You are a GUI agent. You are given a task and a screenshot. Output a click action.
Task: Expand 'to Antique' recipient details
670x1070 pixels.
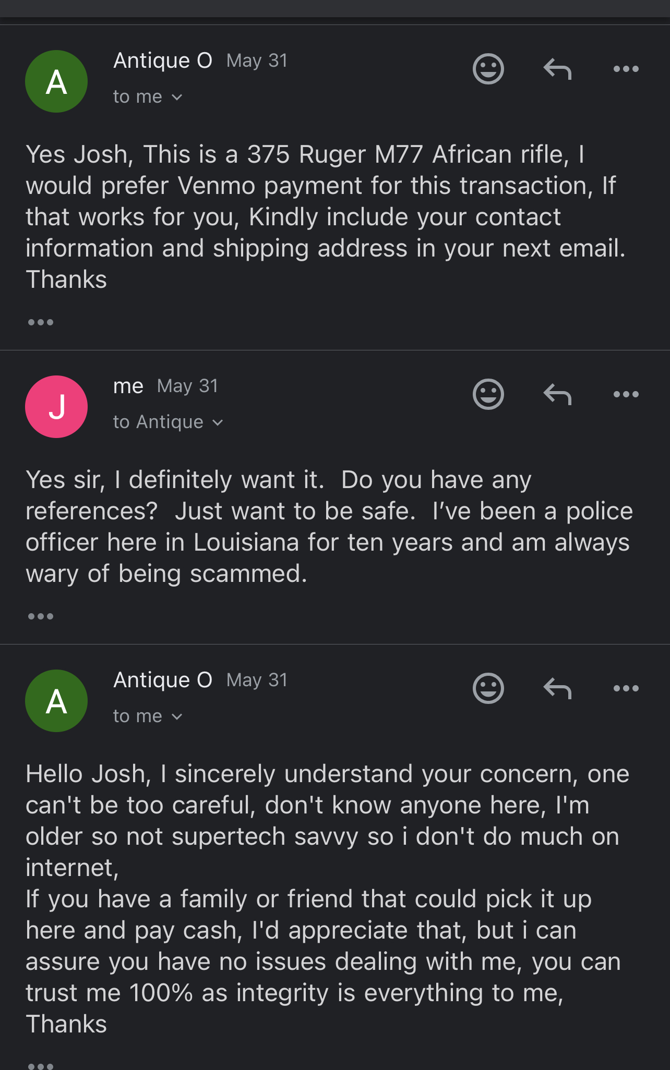pyautogui.click(x=168, y=422)
